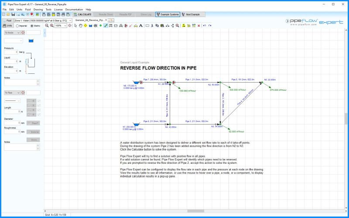The width and height of the screenshot is (349, 218).
Task: Click the zoom in magnifier icon
Action: 51,26
